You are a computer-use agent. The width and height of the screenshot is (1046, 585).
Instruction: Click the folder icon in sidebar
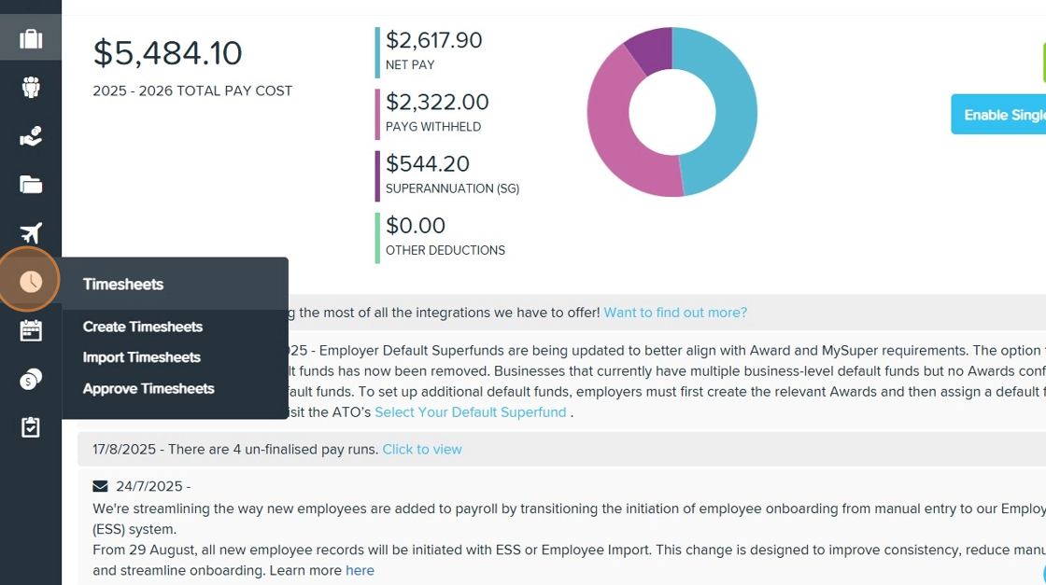[31, 185]
